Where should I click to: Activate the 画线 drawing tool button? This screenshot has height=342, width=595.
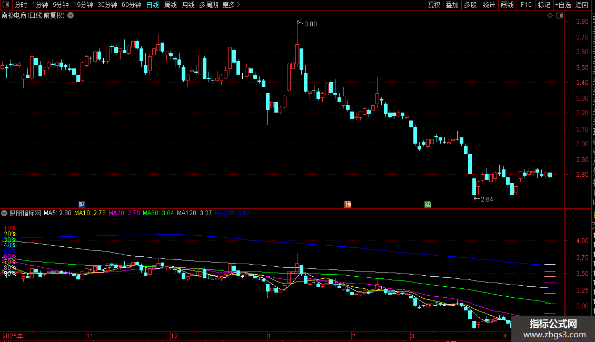pos(507,5)
